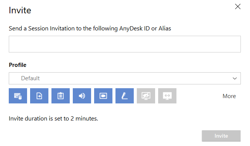Close the Invite dialog with the X

[238, 6]
